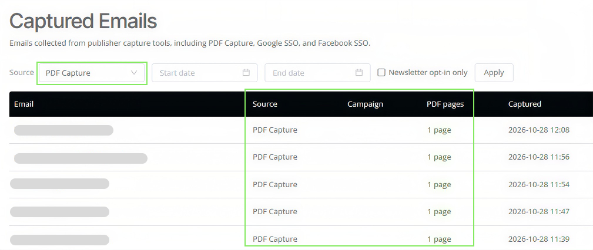Click the End date input field
Viewport: 593px width, 250px height.
(x=317, y=73)
